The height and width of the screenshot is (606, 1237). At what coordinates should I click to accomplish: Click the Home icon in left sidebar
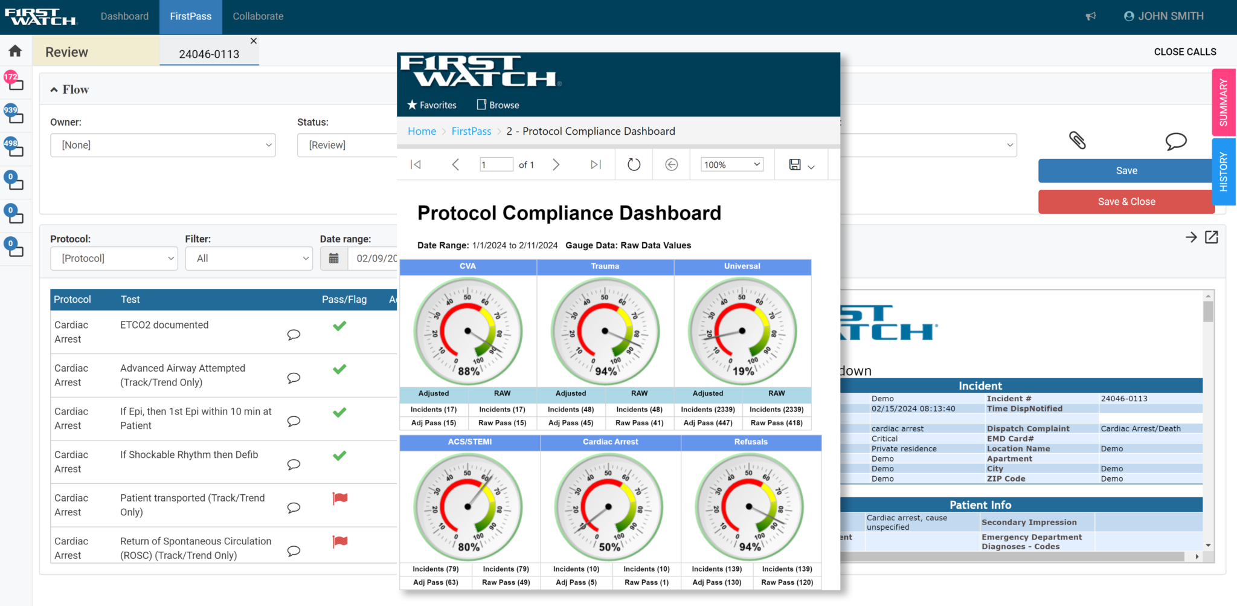click(x=15, y=51)
